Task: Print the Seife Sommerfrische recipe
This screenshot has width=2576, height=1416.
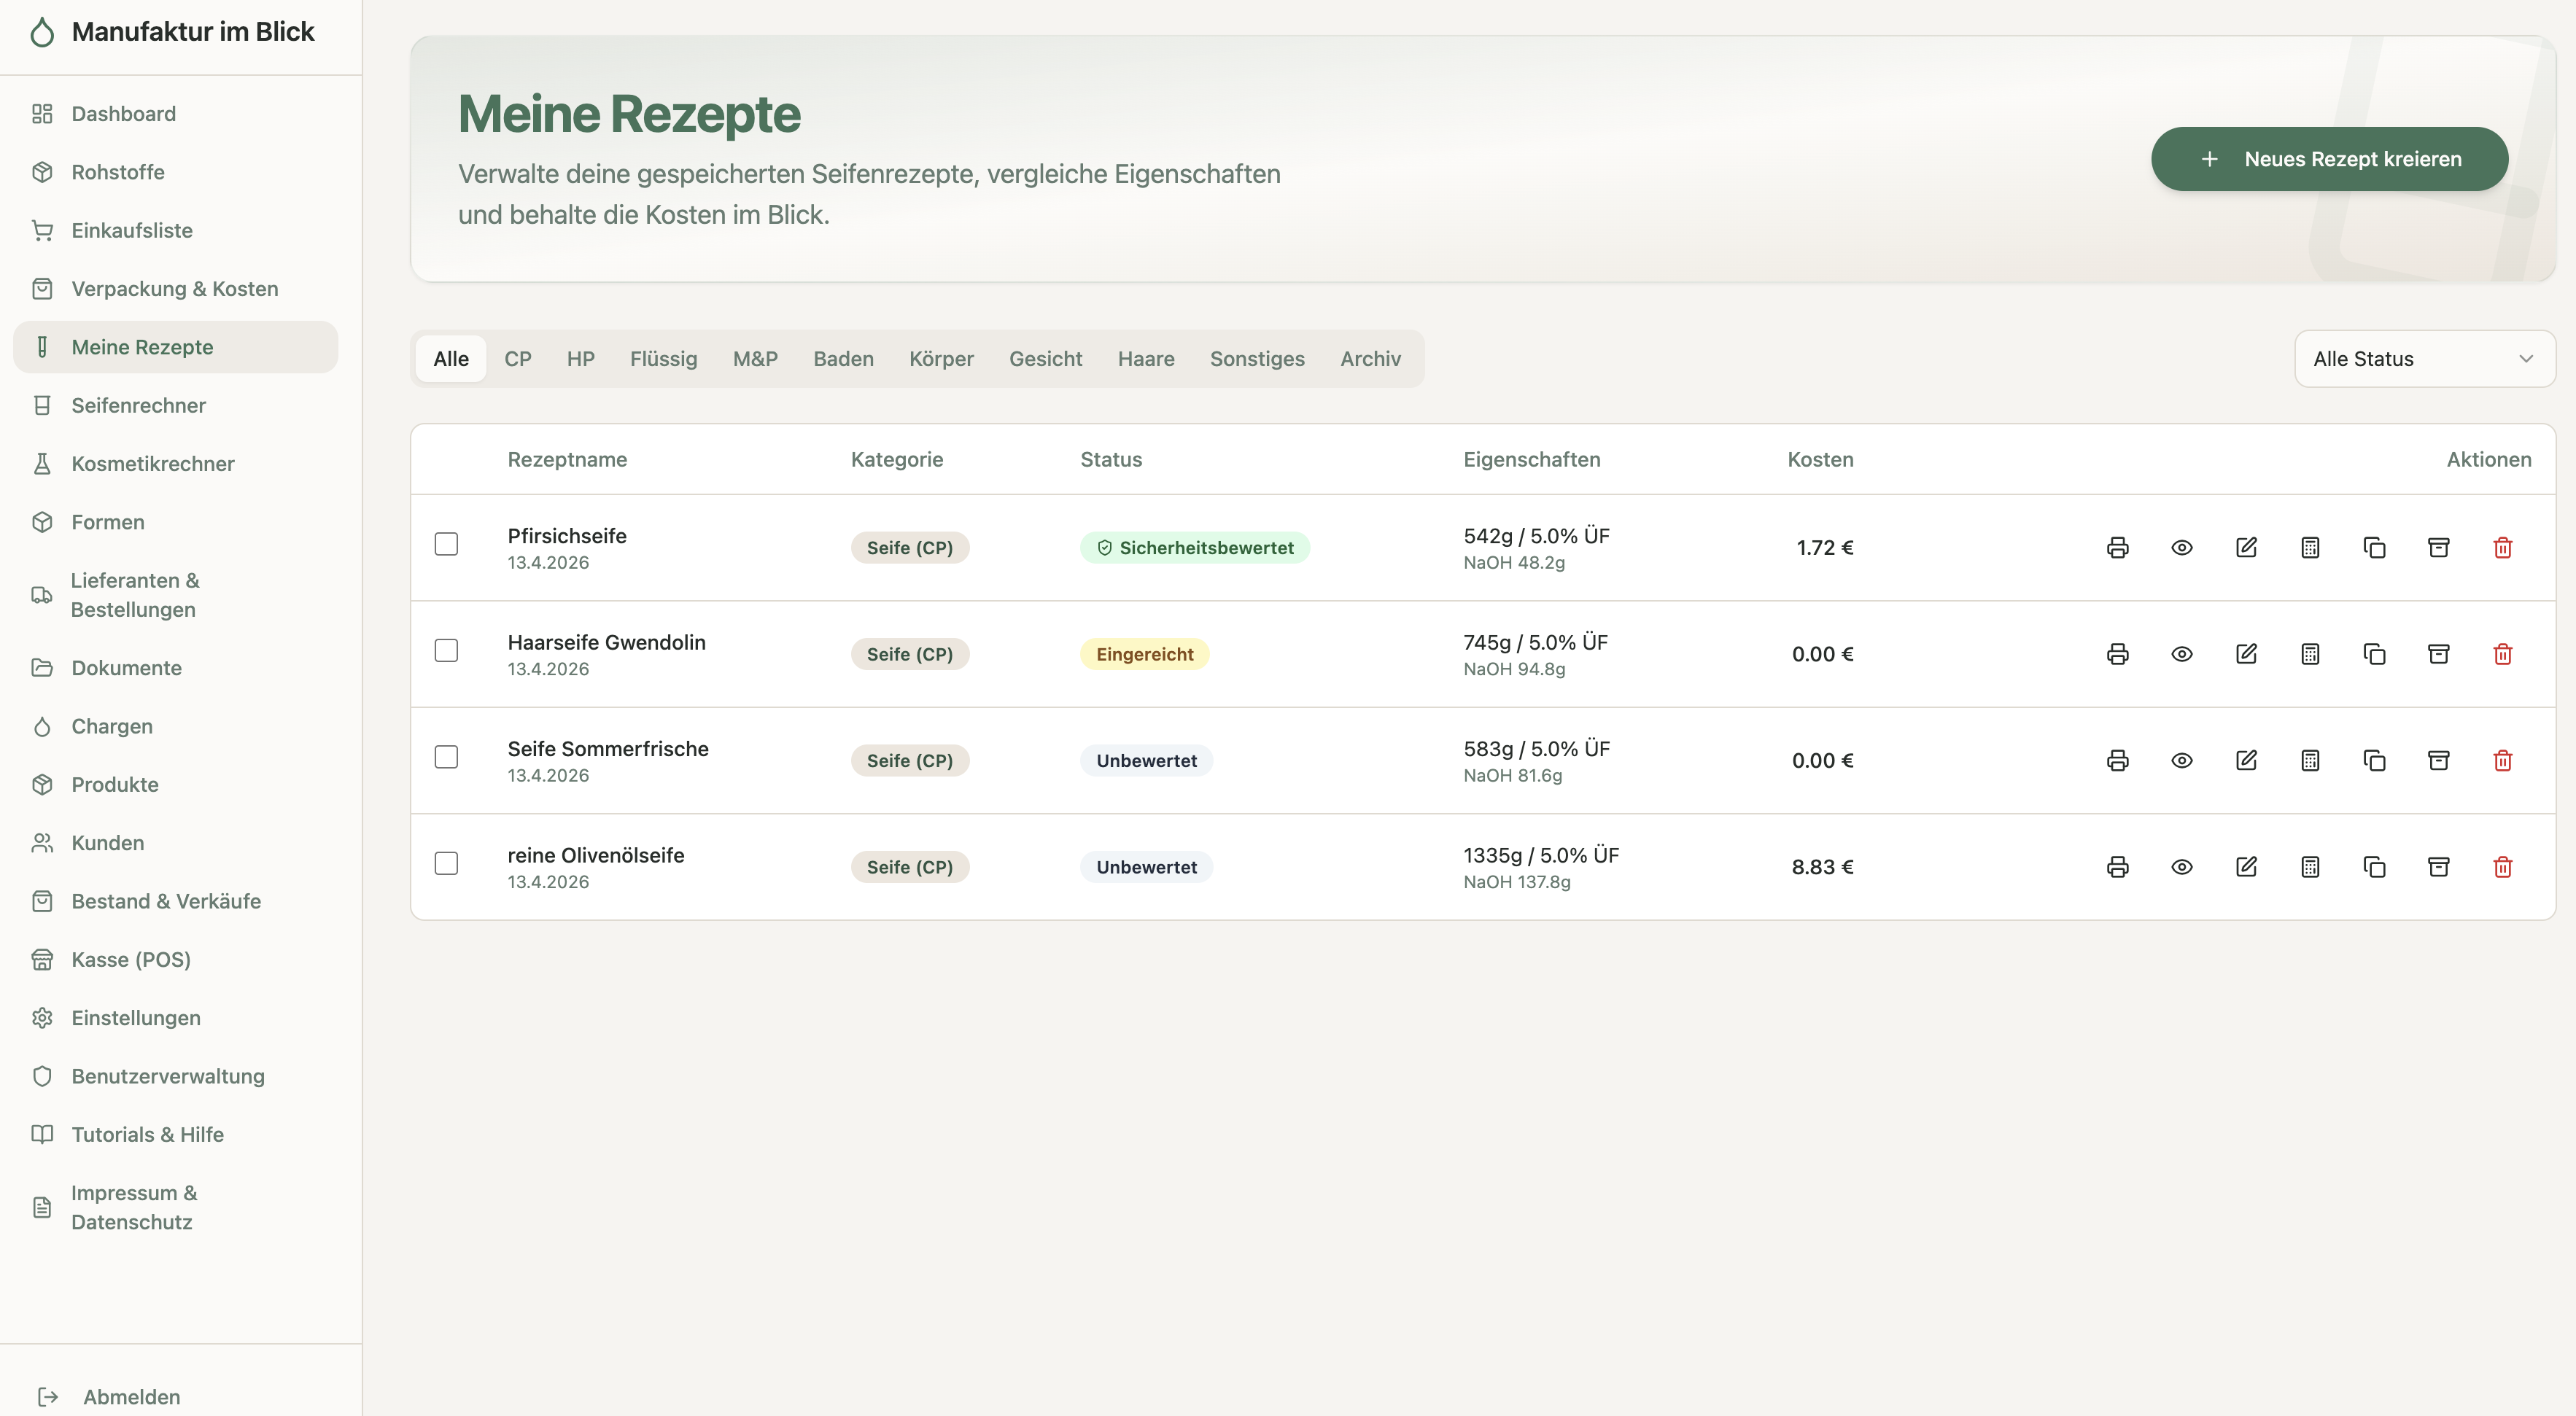Action: click(2117, 760)
